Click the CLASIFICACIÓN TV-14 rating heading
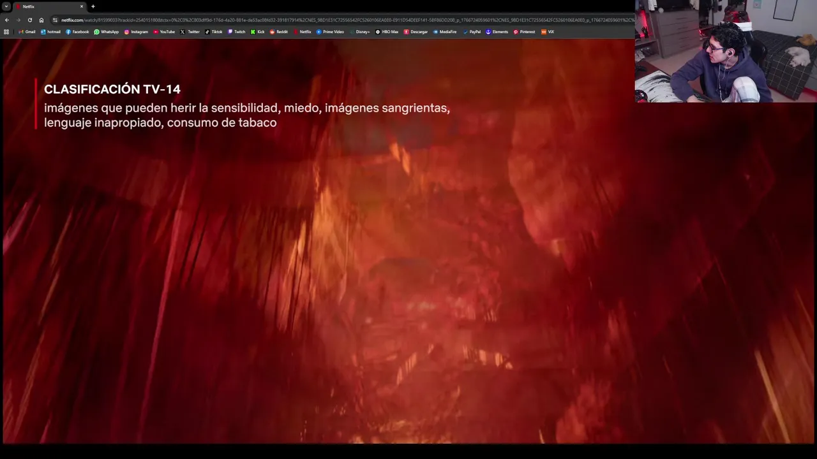 click(x=112, y=89)
